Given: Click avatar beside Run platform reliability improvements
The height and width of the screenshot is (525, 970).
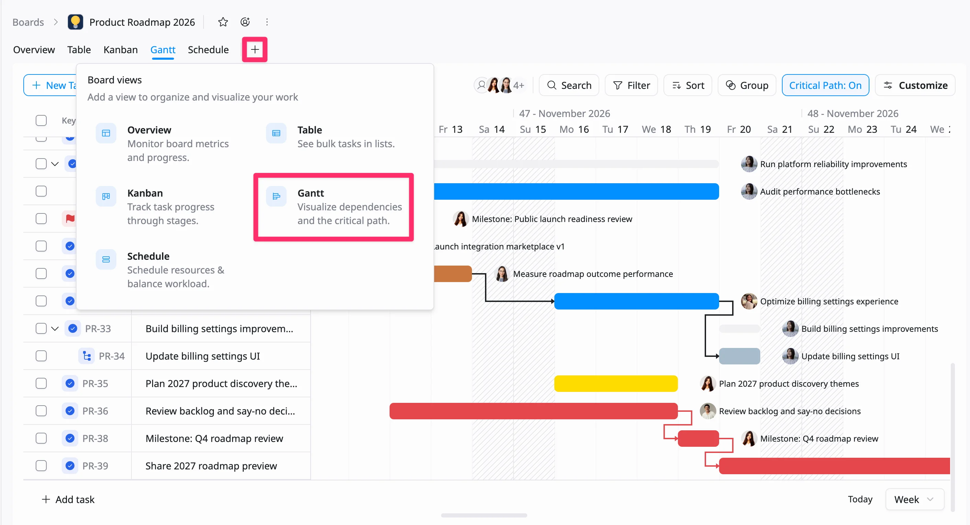Looking at the screenshot, I should click(x=749, y=164).
